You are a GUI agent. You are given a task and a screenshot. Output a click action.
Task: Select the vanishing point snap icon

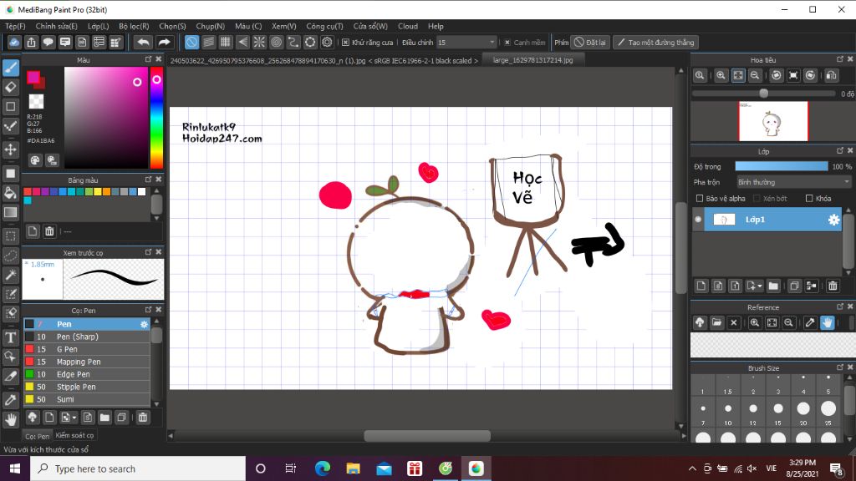point(242,42)
